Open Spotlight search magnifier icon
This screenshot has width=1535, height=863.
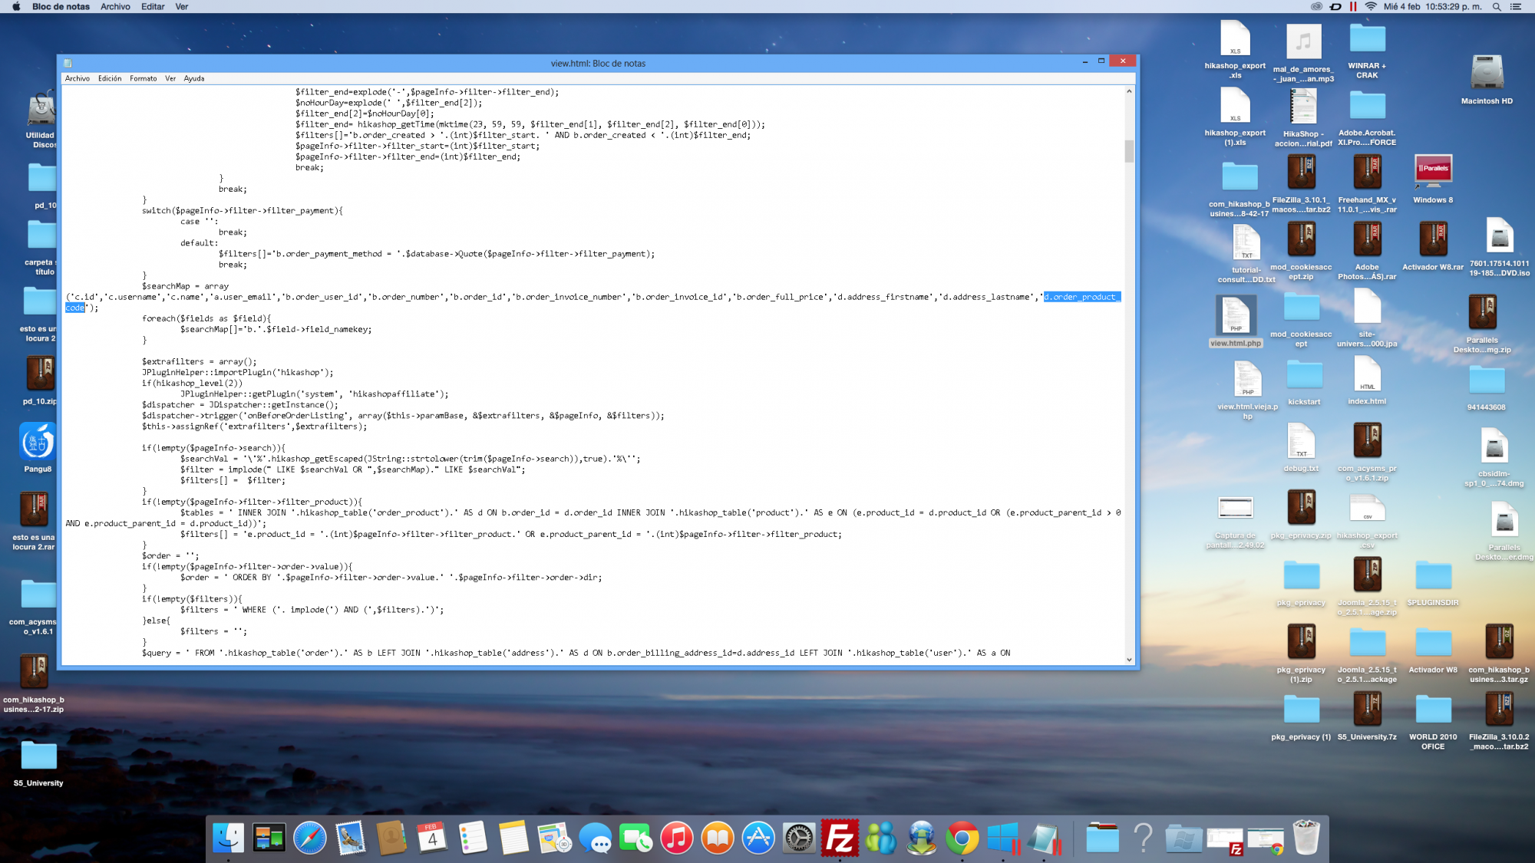tap(1497, 7)
